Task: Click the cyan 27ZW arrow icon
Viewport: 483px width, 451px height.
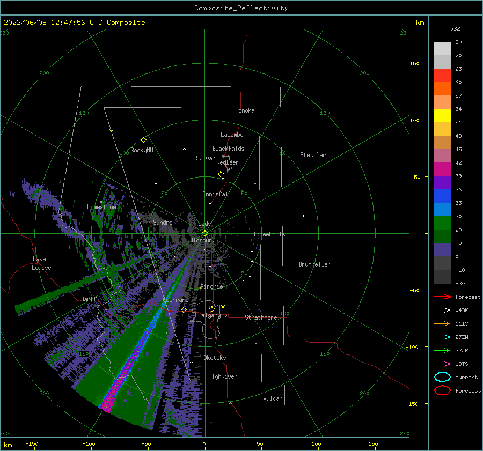Action: [442, 337]
